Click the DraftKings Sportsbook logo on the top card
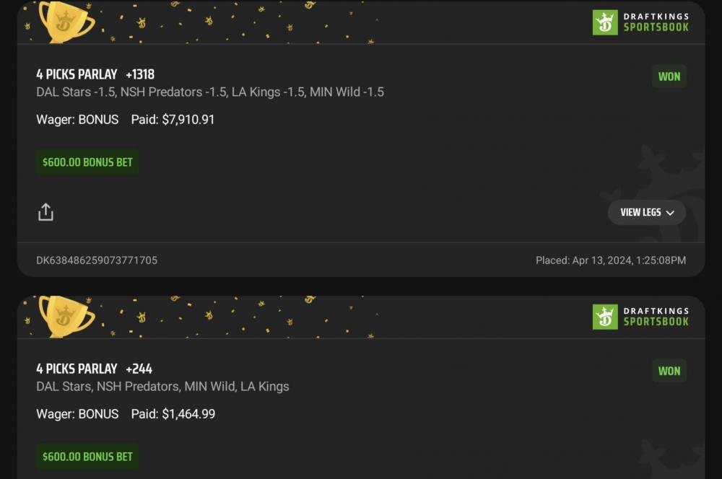This screenshot has width=722, height=479. pos(640,22)
